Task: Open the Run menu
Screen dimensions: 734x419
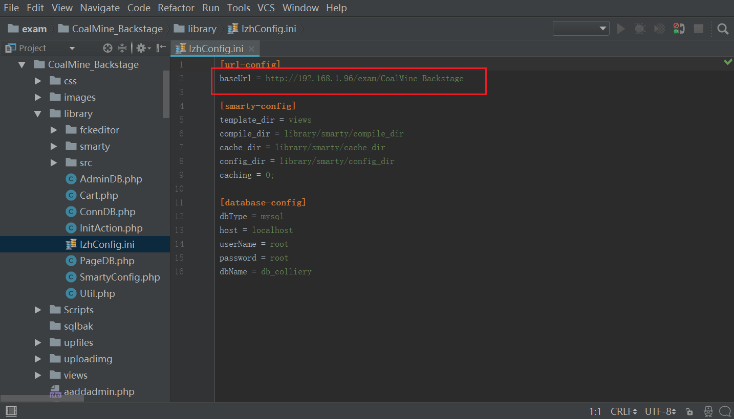Action: [x=211, y=8]
